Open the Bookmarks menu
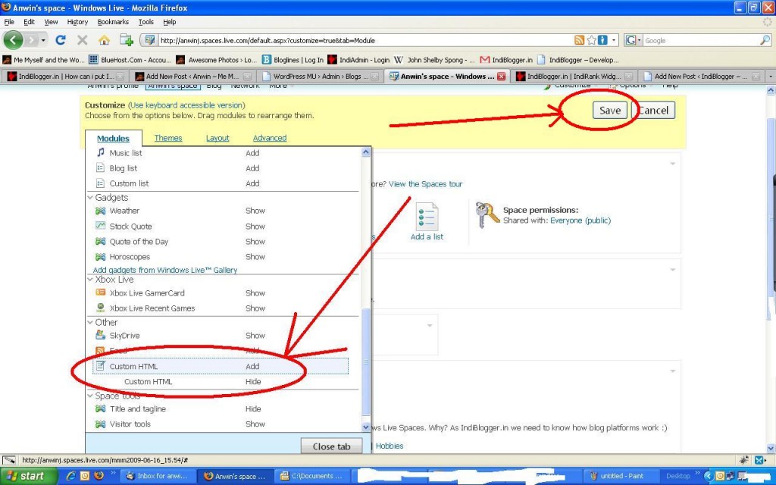This screenshot has width=776, height=485. pos(113,22)
